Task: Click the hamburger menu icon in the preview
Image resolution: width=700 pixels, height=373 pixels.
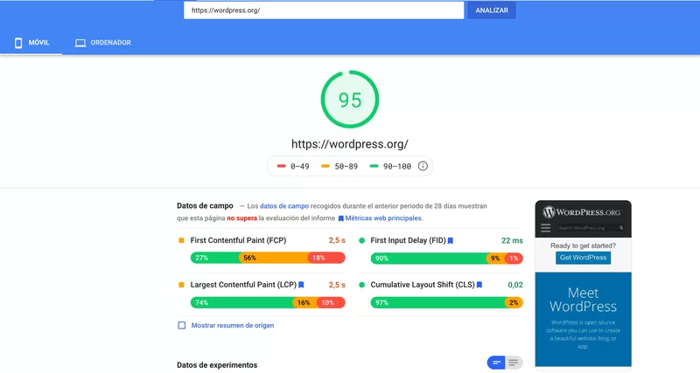Action: tap(545, 228)
